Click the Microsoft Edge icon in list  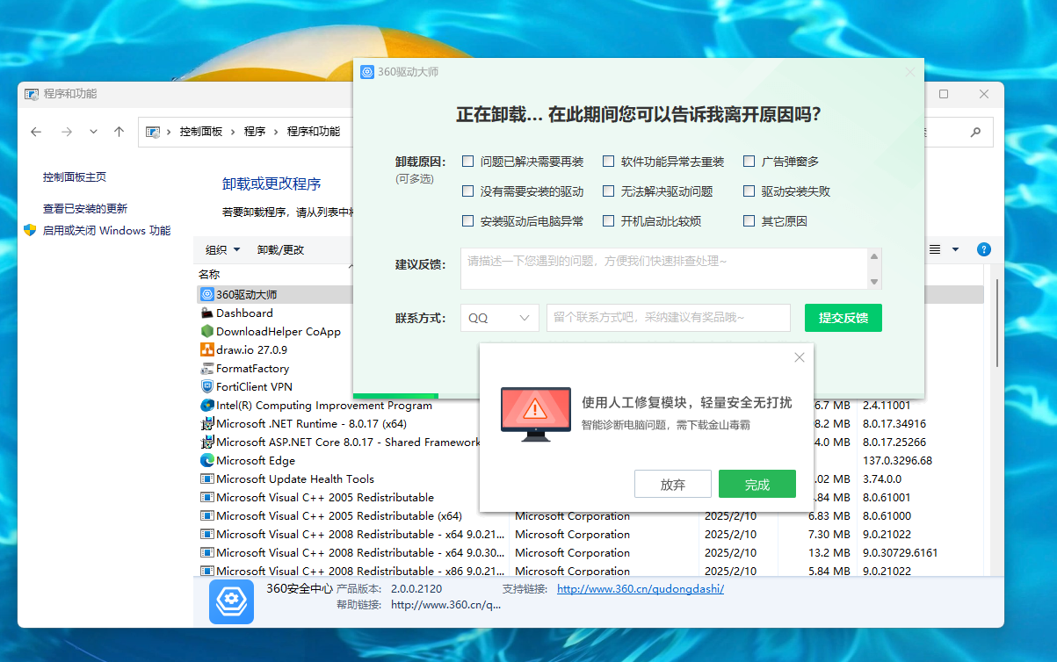point(207,460)
